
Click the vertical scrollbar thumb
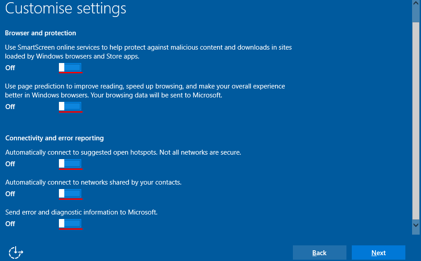416,121
